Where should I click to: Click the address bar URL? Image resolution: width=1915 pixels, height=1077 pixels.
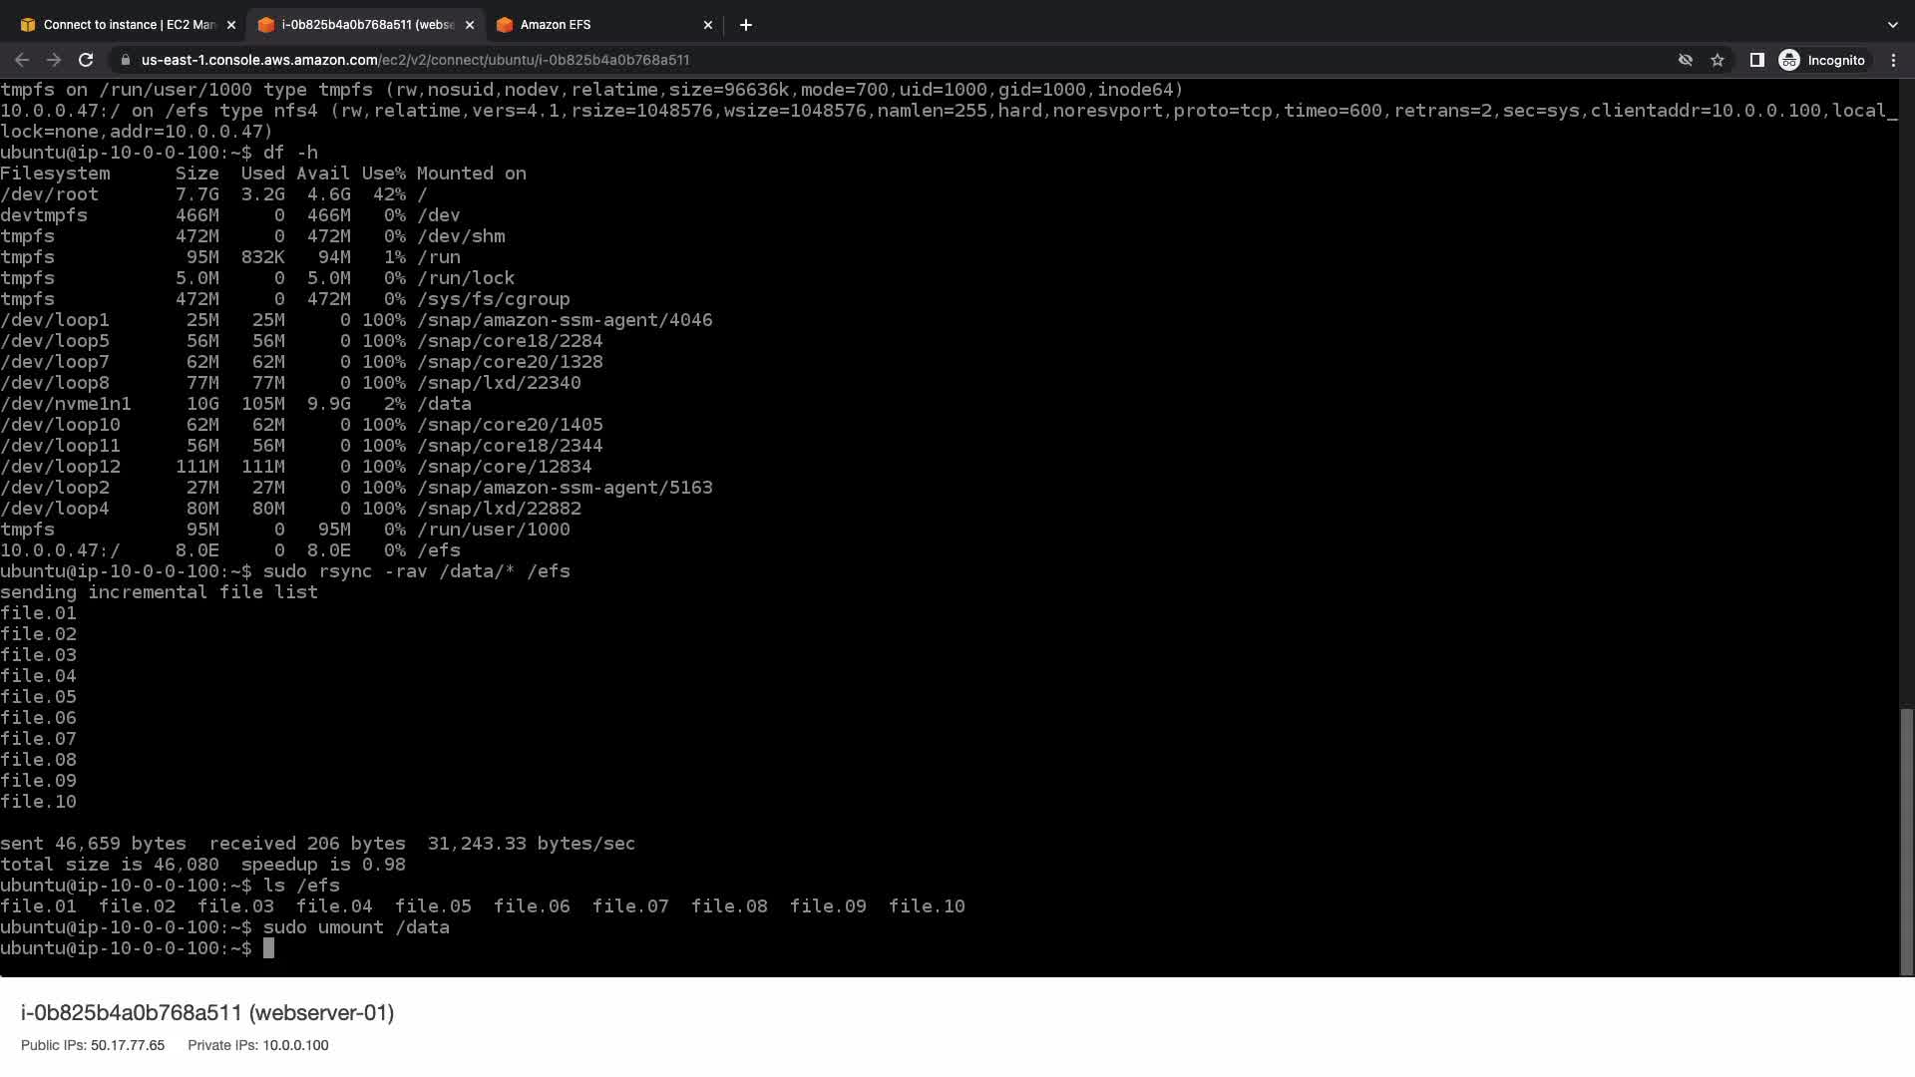coord(415,60)
